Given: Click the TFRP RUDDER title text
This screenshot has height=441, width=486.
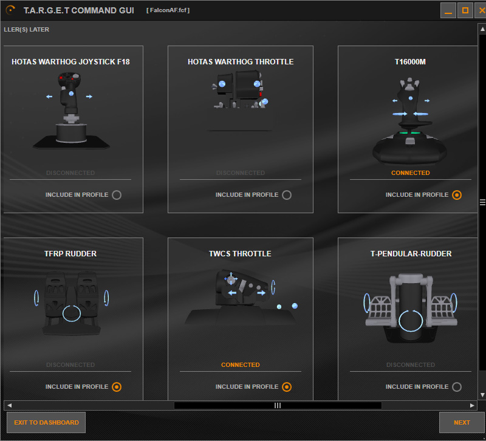Looking at the screenshot, I should point(70,253).
